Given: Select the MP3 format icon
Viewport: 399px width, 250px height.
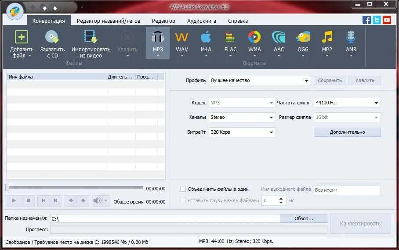Looking at the screenshot, I should [158, 37].
